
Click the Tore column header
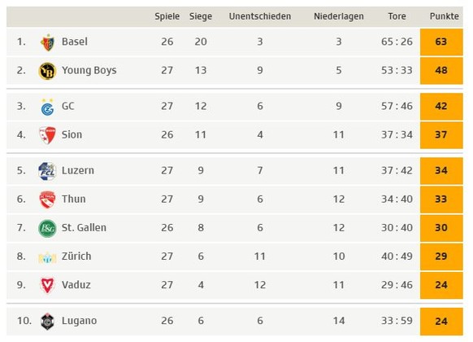pyautogui.click(x=397, y=16)
